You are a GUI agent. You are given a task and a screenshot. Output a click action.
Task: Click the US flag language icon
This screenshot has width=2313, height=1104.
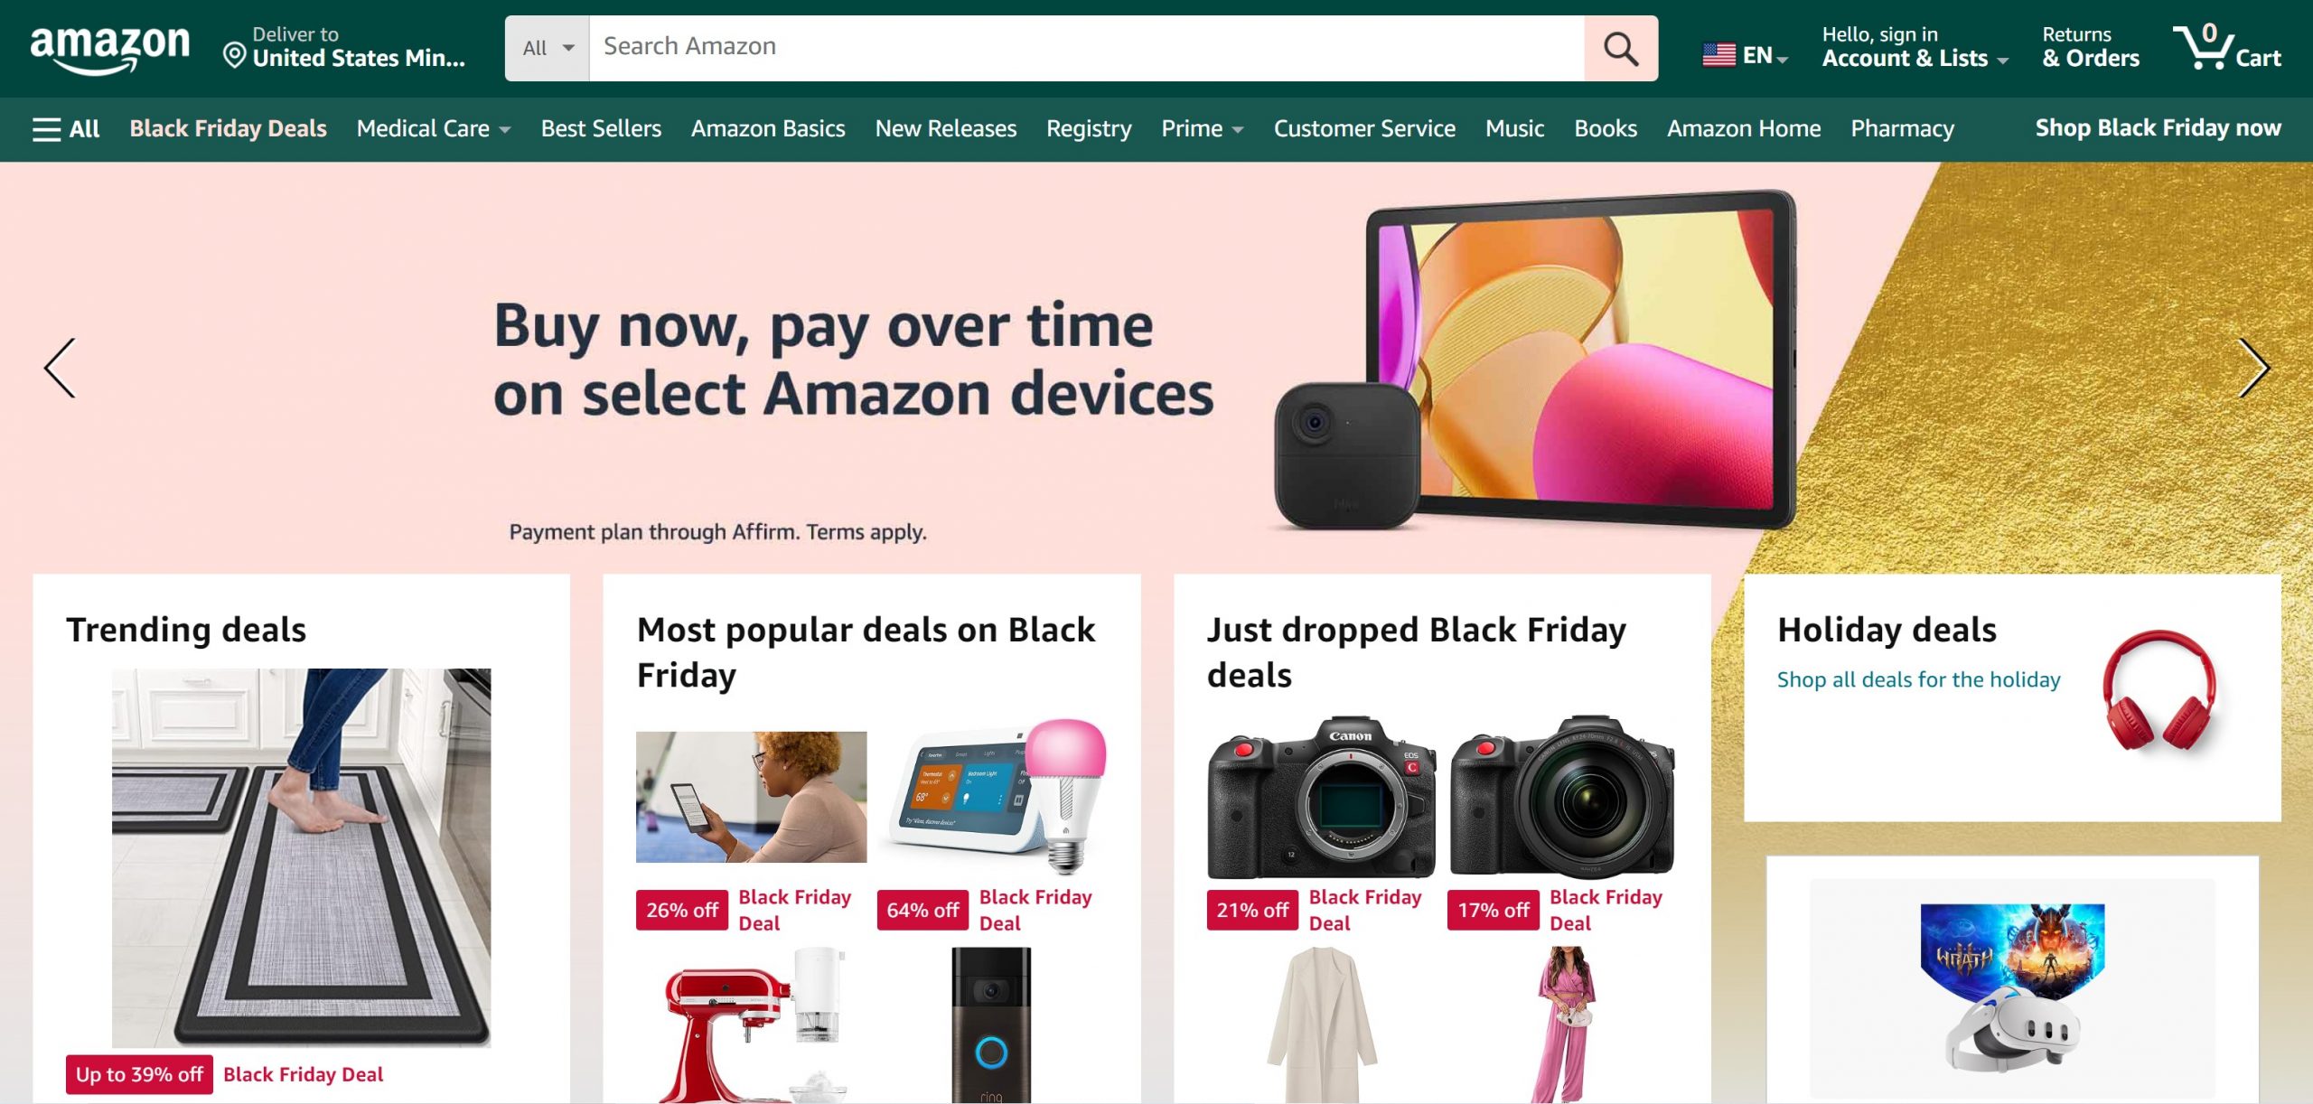pyautogui.click(x=1718, y=56)
